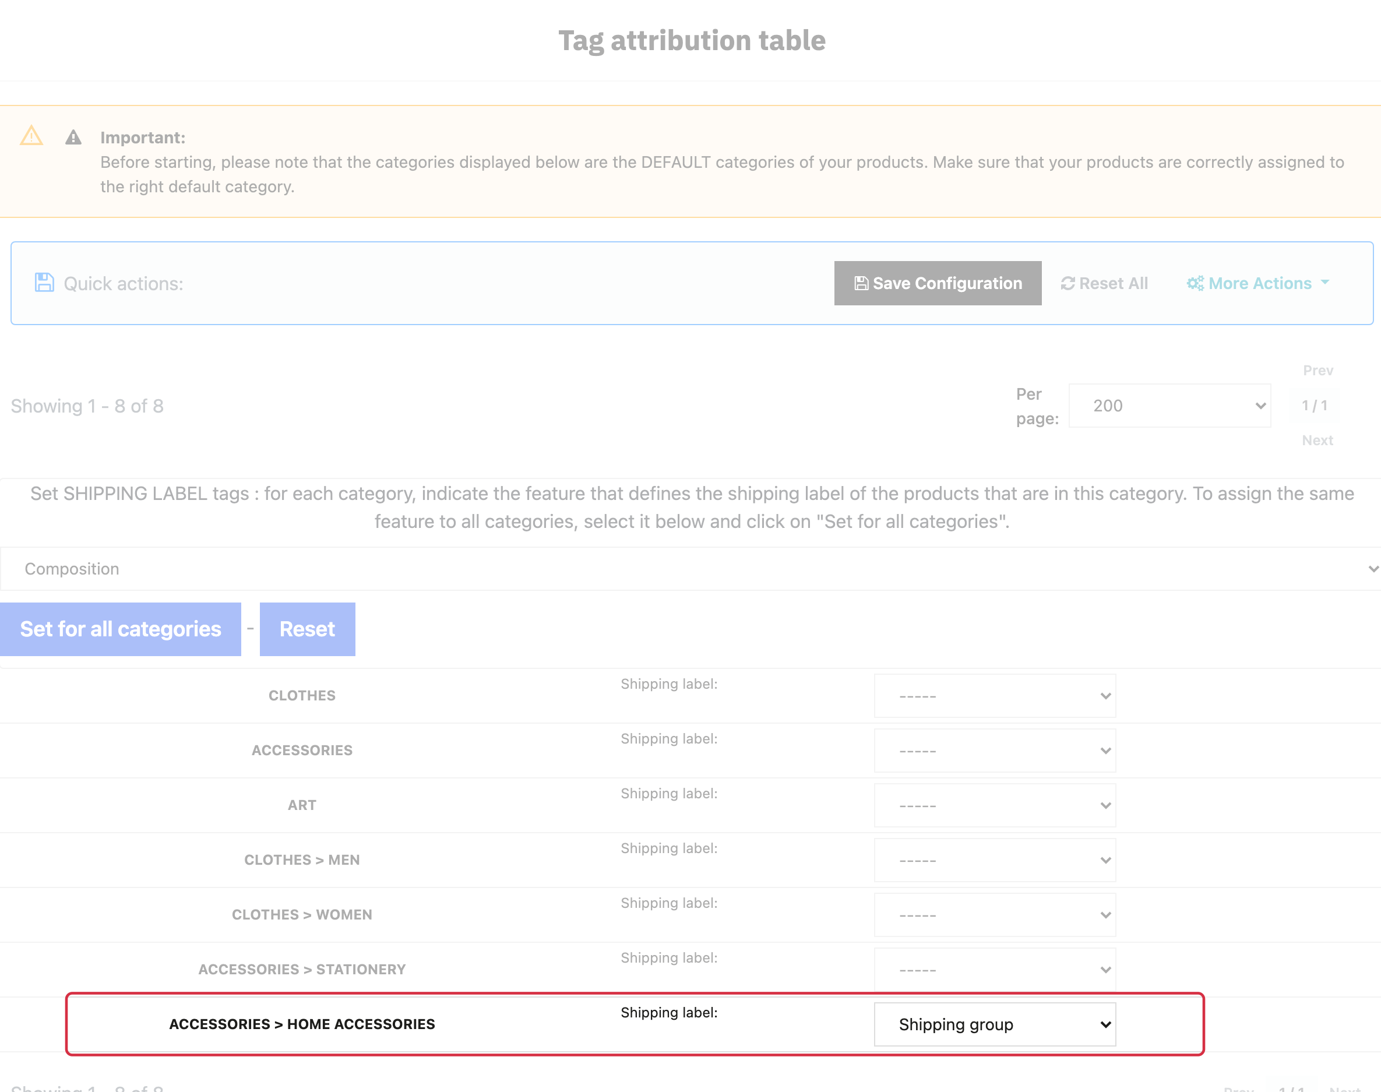Click the Save Configuration button

(x=938, y=283)
